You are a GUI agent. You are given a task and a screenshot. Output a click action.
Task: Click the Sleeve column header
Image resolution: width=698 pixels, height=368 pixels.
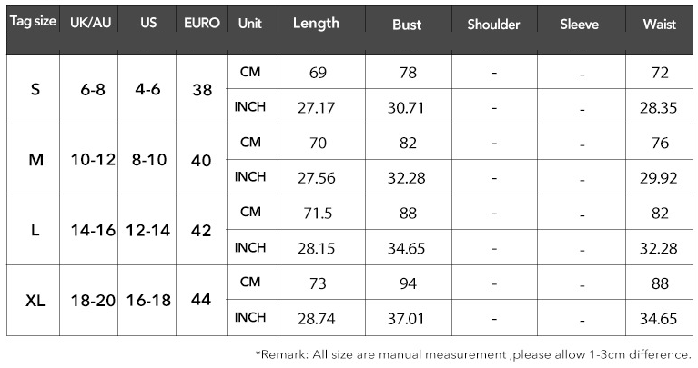(580, 25)
